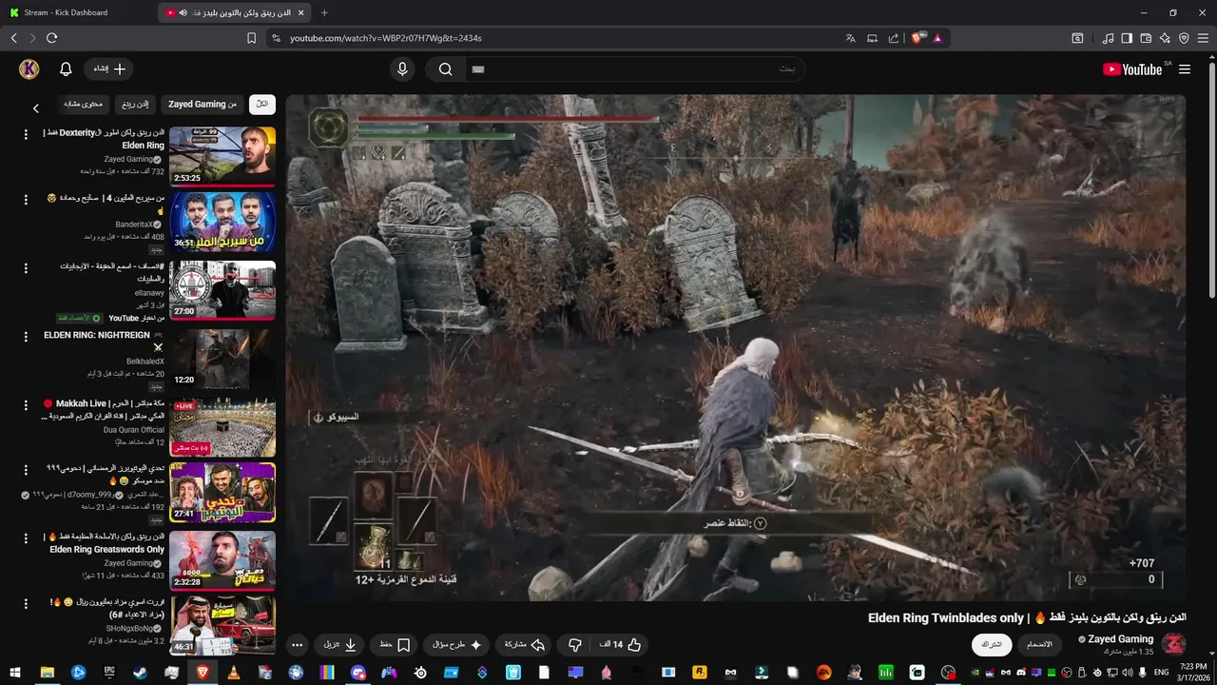Open options menu for BanderitaX video
The width and height of the screenshot is (1217, 685).
(x=26, y=202)
